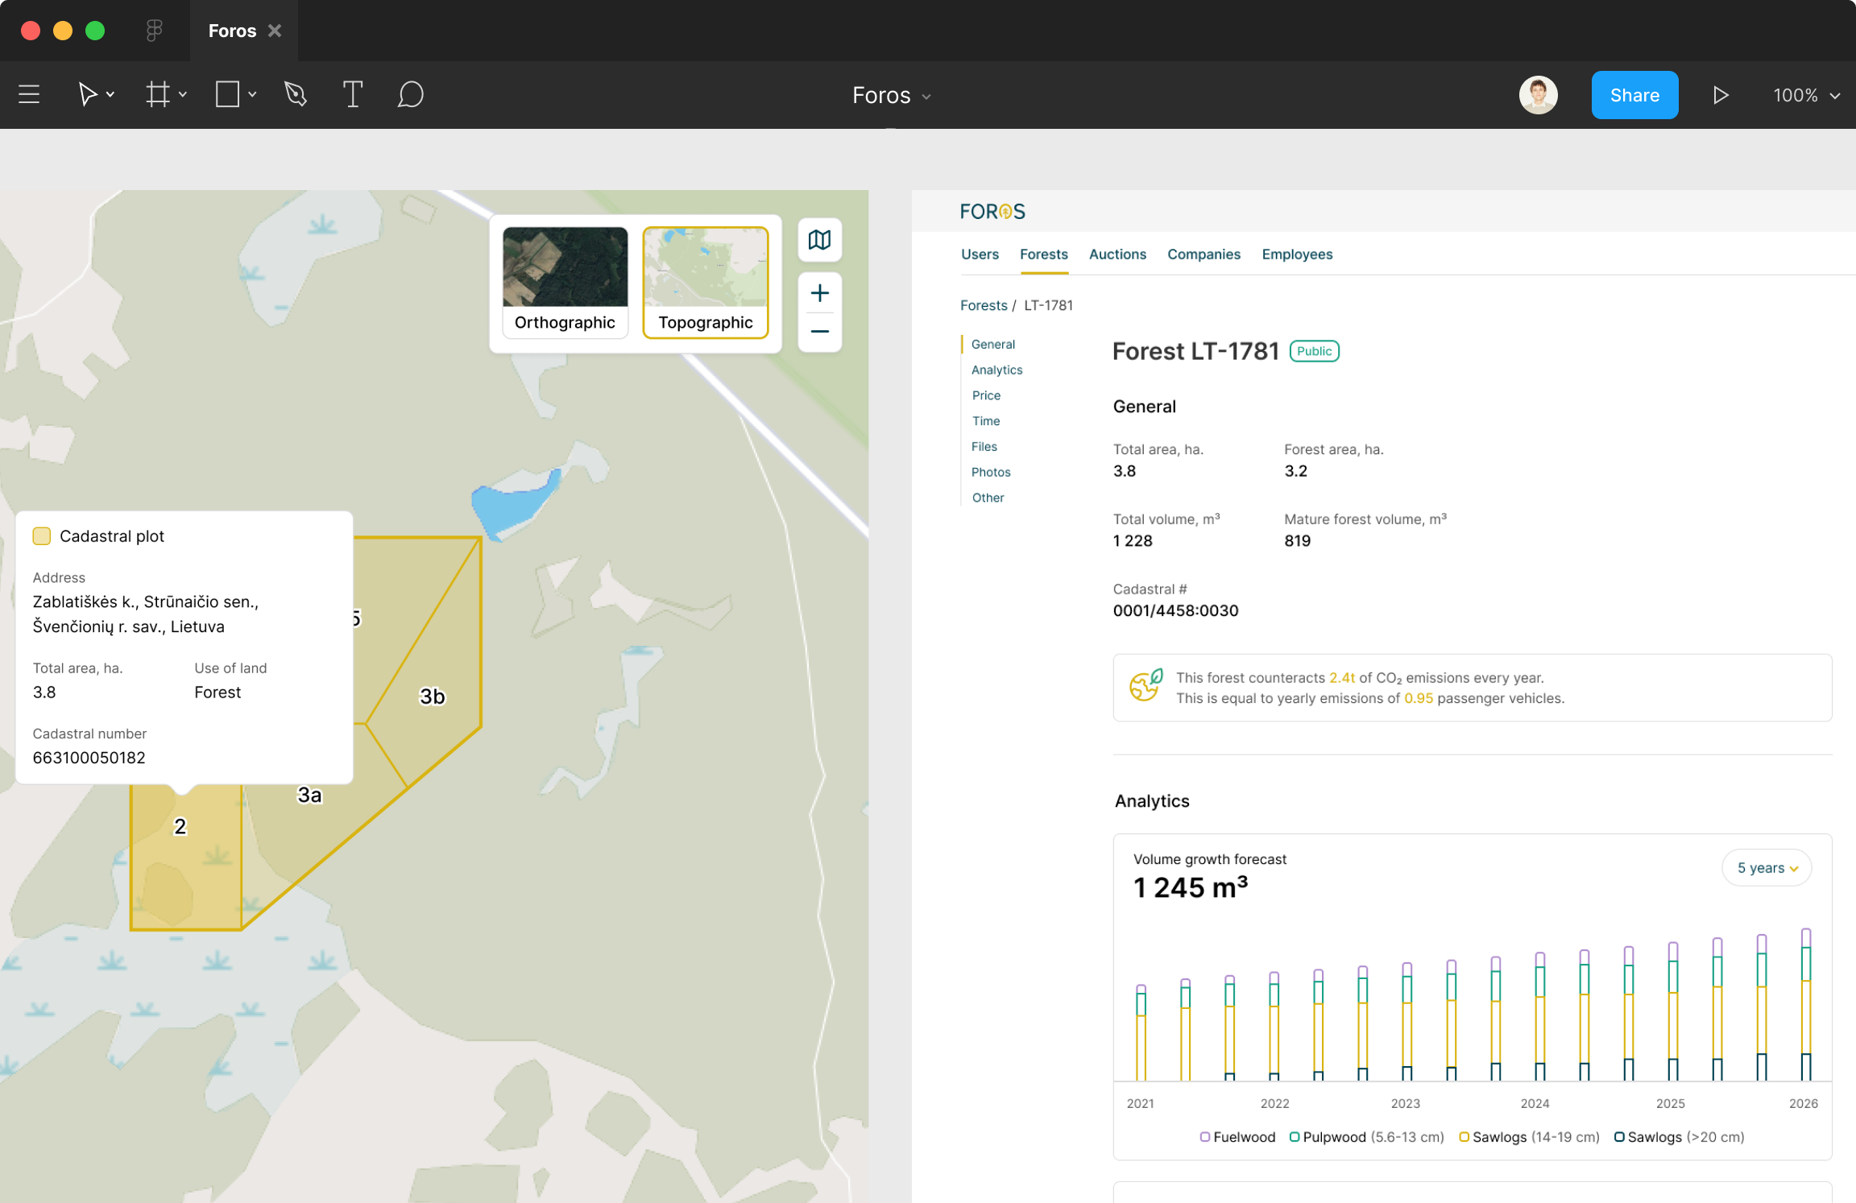Select the Pen tool
1856x1203 pixels.
tap(296, 95)
